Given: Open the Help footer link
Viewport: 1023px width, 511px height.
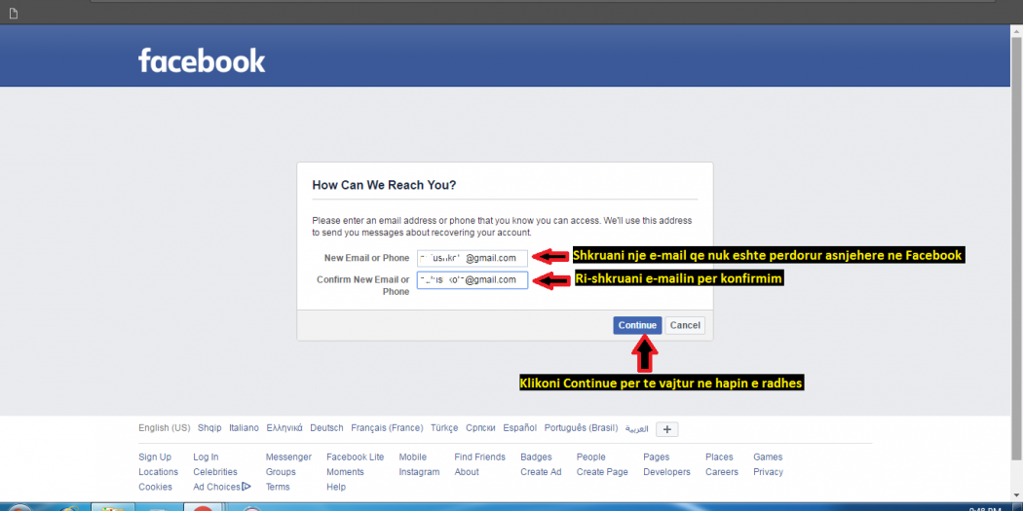Looking at the screenshot, I should tap(336, 487).
